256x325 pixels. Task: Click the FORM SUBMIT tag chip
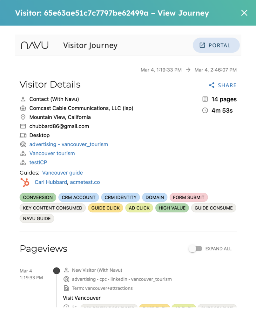[x=189, y=197]
